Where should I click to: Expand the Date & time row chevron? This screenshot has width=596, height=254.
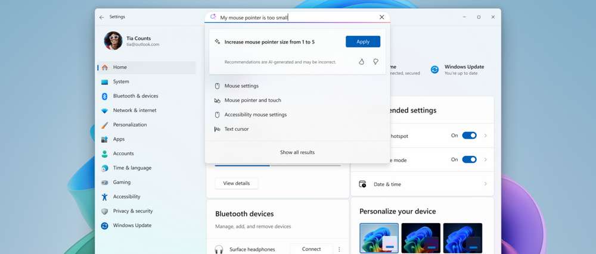pyautogui.click(x=485, y=184)
